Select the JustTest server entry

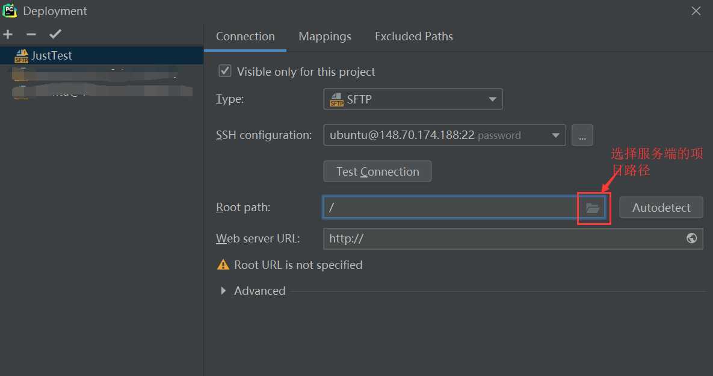[x=52, y=55]
